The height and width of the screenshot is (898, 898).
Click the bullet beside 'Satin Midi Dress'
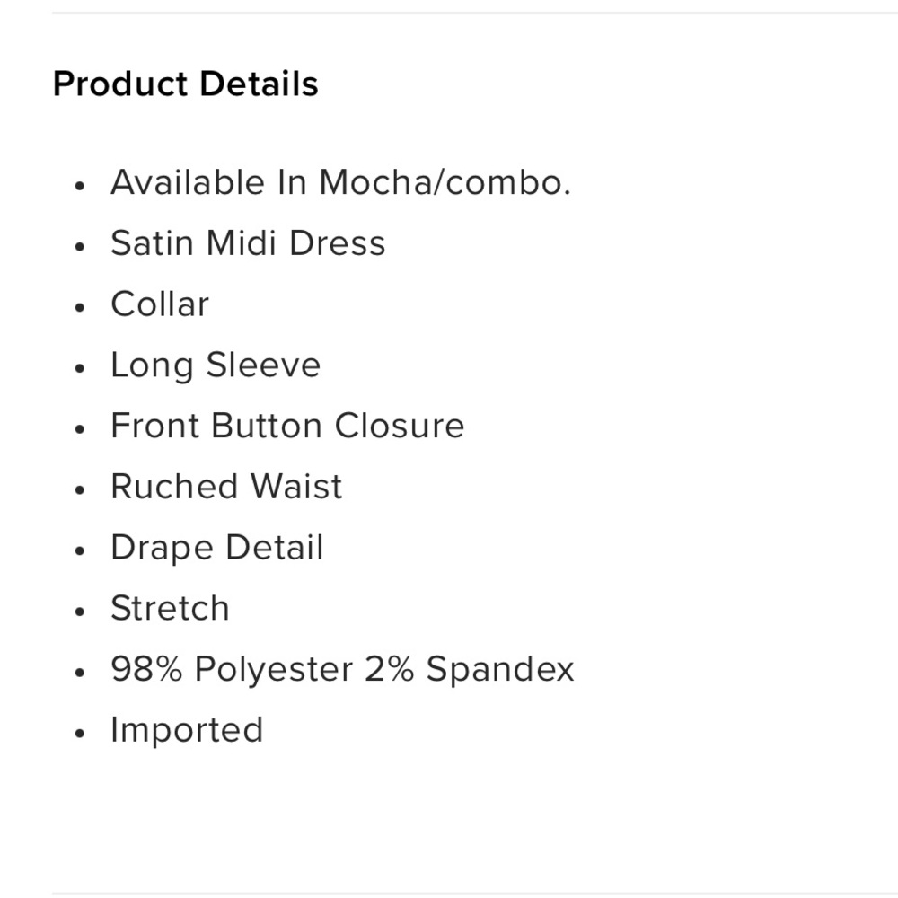click(x=80, y=246)
